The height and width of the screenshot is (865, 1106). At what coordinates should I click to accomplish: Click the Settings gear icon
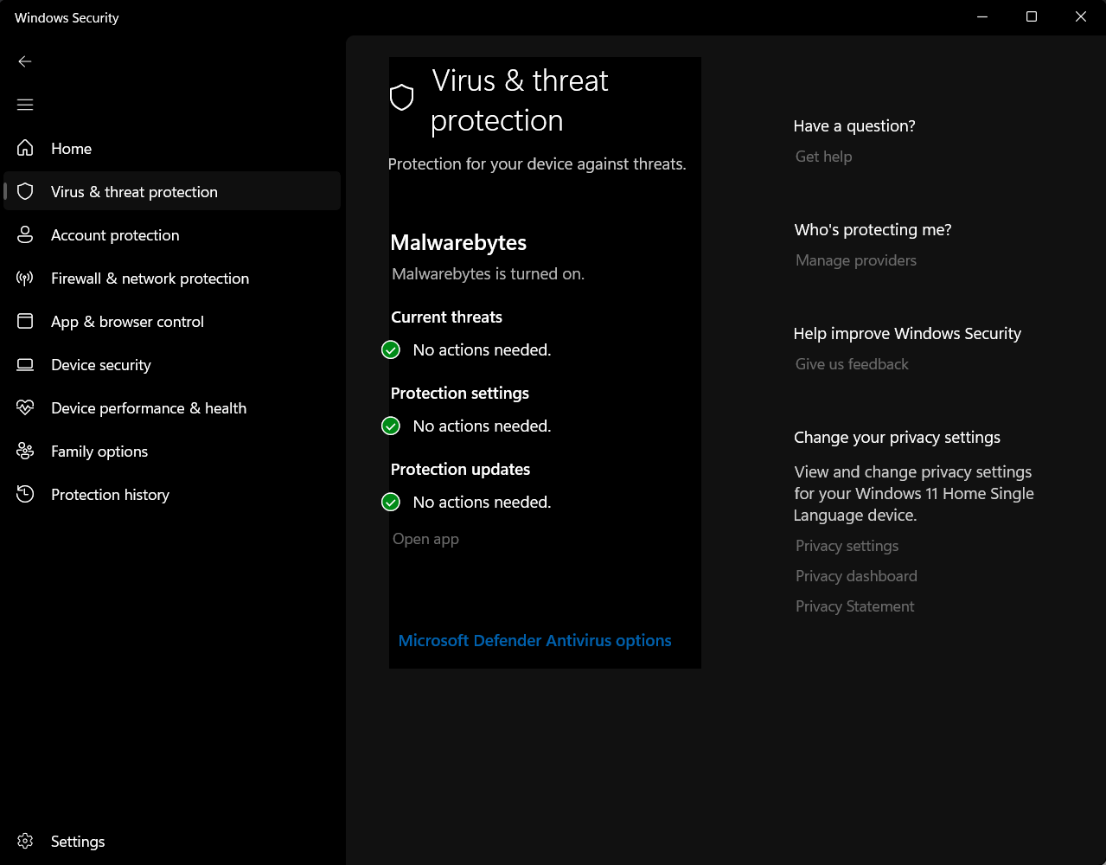[x=25, y=842]
